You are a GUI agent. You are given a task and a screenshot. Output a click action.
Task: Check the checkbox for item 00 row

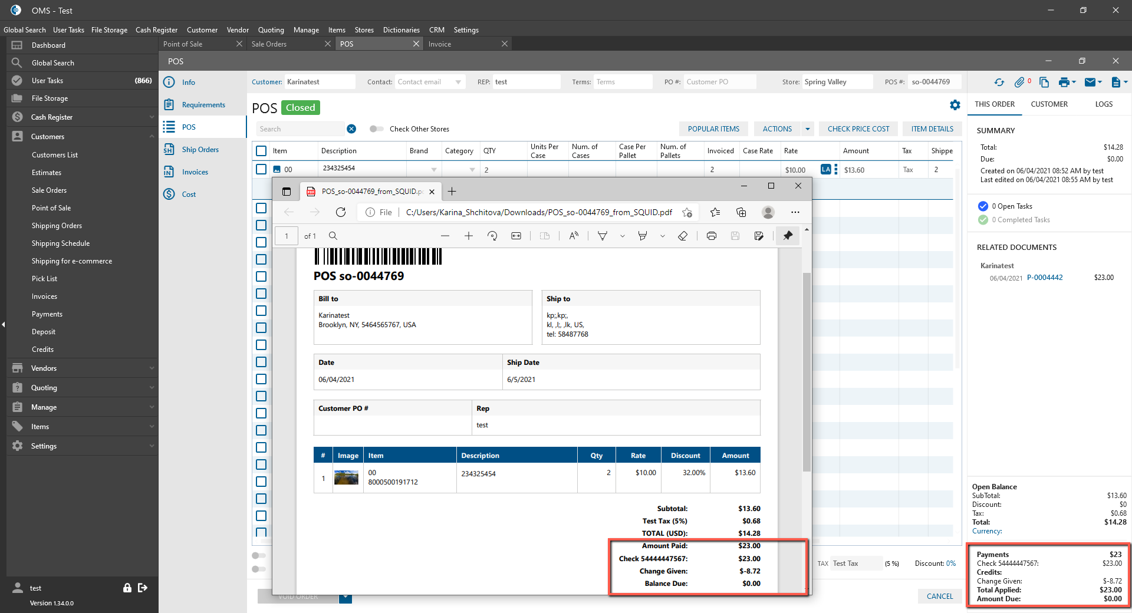tap(261, 169)
